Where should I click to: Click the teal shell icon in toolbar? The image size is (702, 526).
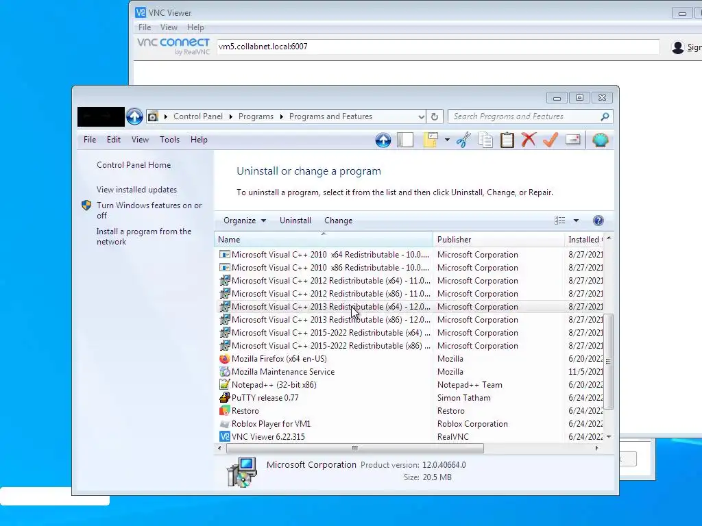pyautogui.click(x=600, y=140)
